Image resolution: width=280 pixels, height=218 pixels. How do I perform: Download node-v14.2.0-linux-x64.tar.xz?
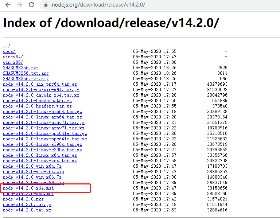click(40, 161)
